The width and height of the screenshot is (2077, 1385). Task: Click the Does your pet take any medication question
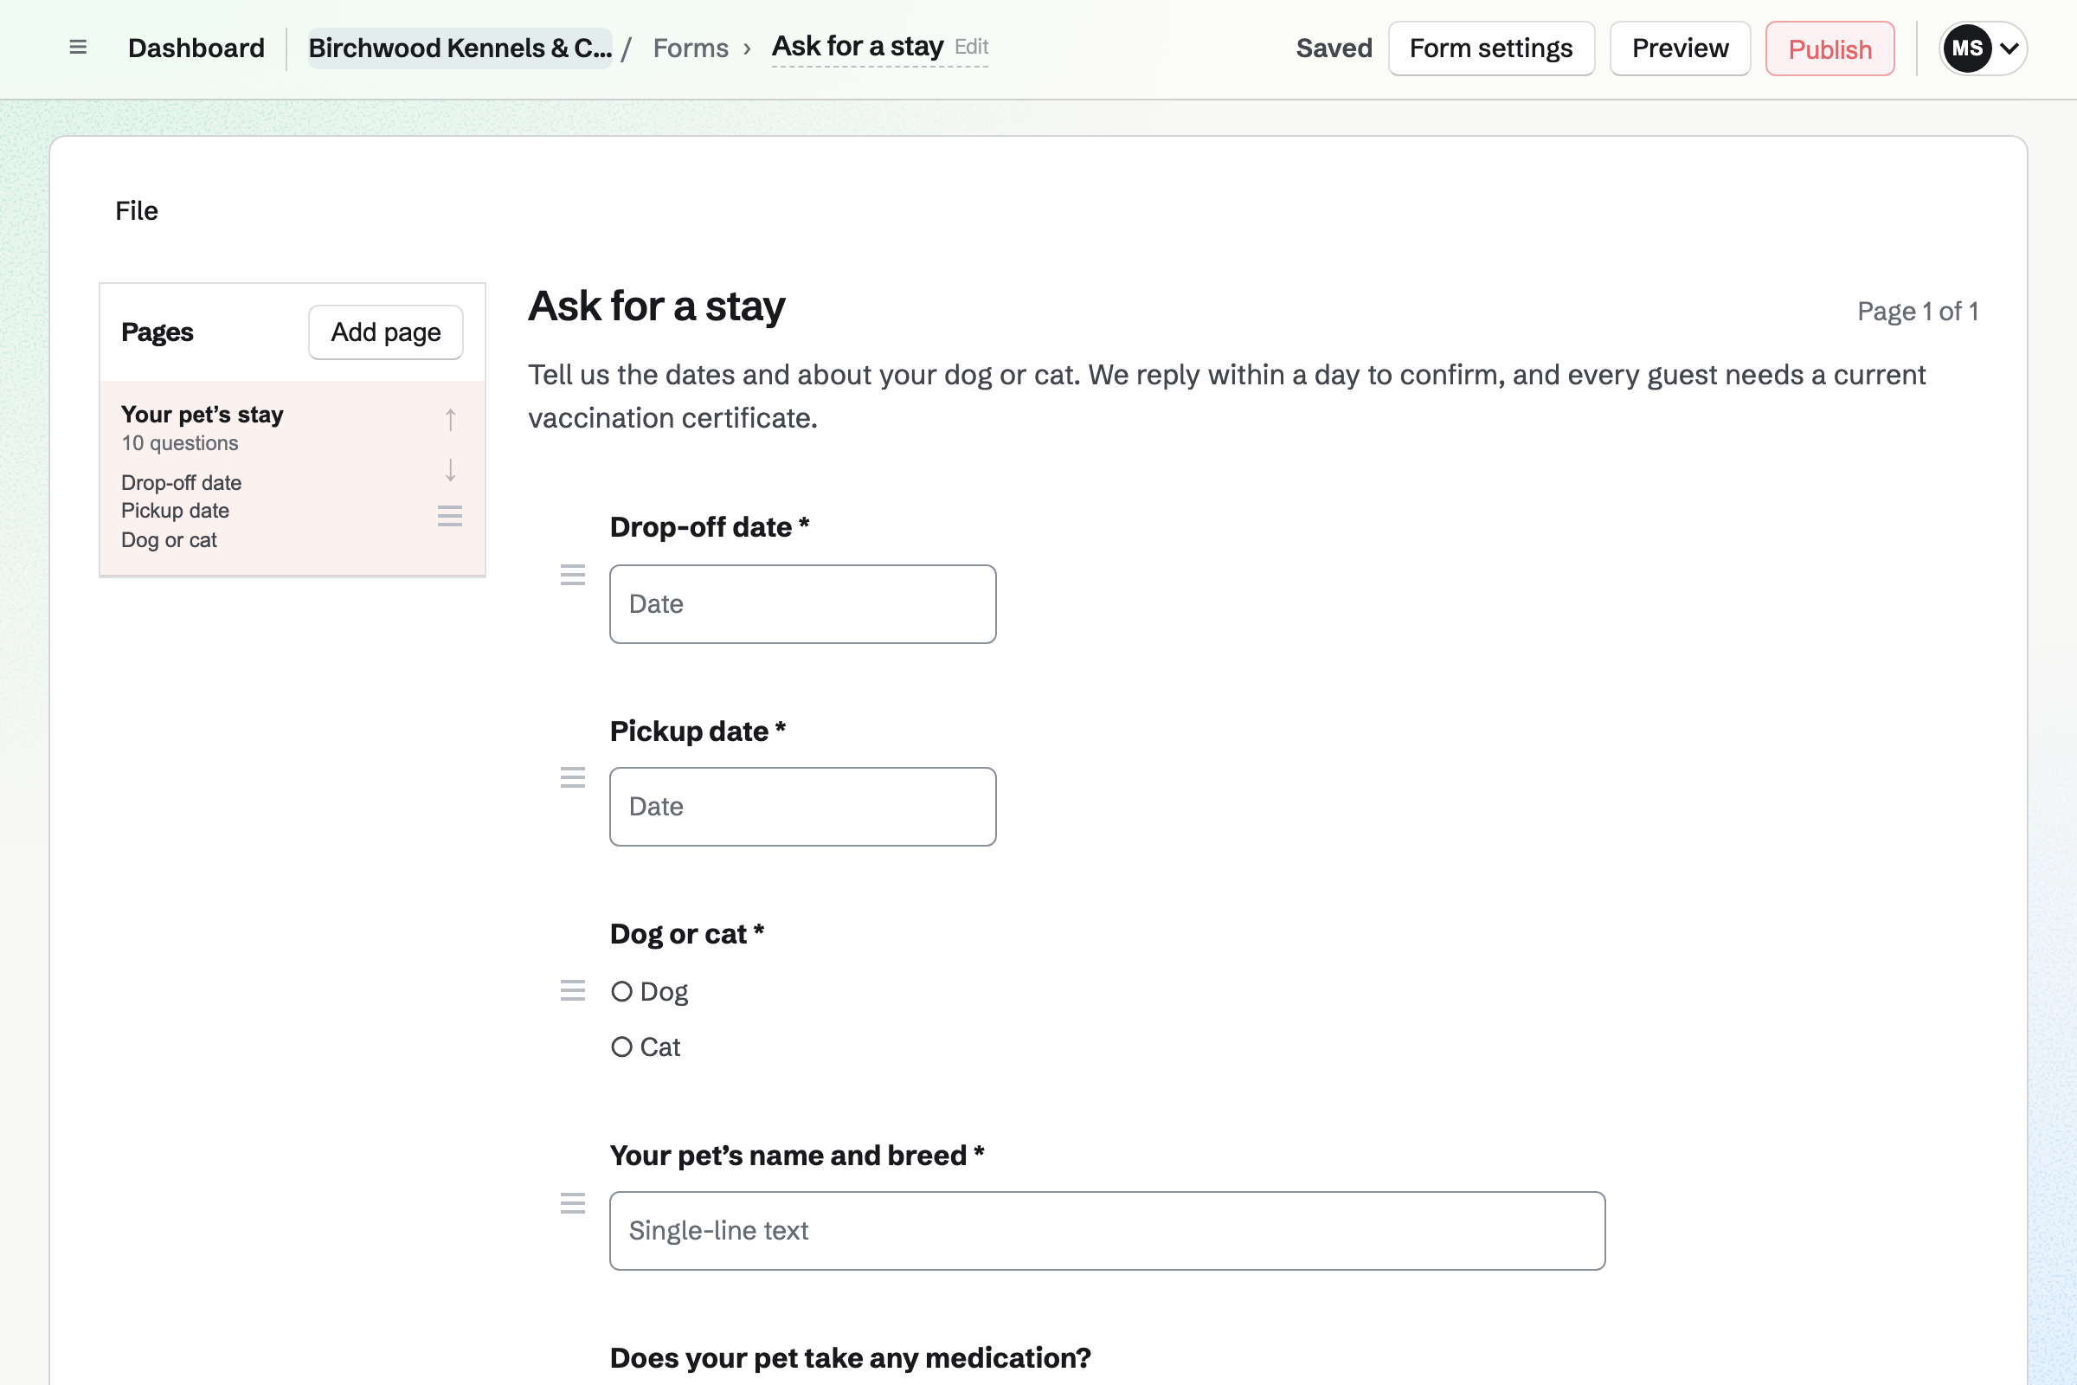pos(851,1357)
